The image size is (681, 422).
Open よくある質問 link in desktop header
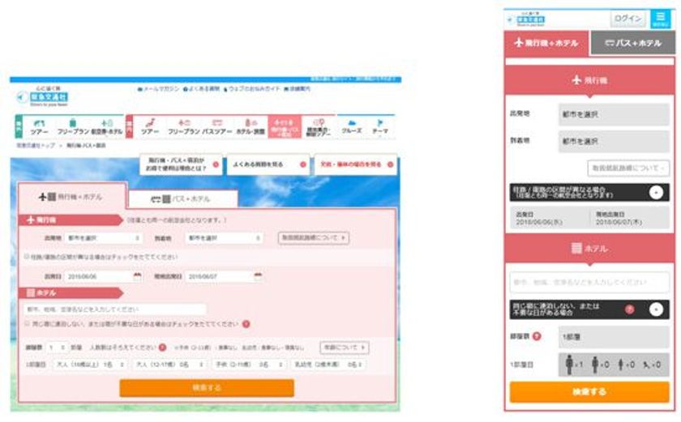pos(202,89)
